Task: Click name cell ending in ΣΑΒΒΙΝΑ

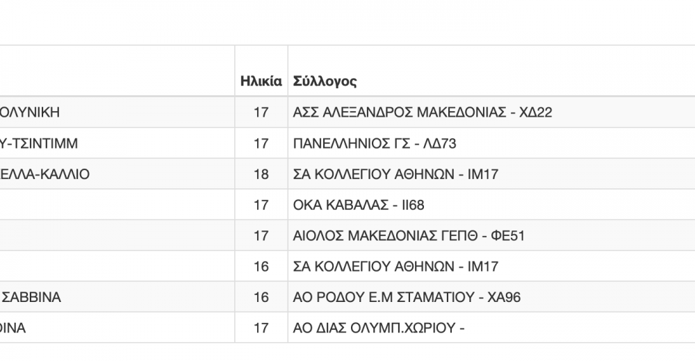Action: click(x=117, y=296)
